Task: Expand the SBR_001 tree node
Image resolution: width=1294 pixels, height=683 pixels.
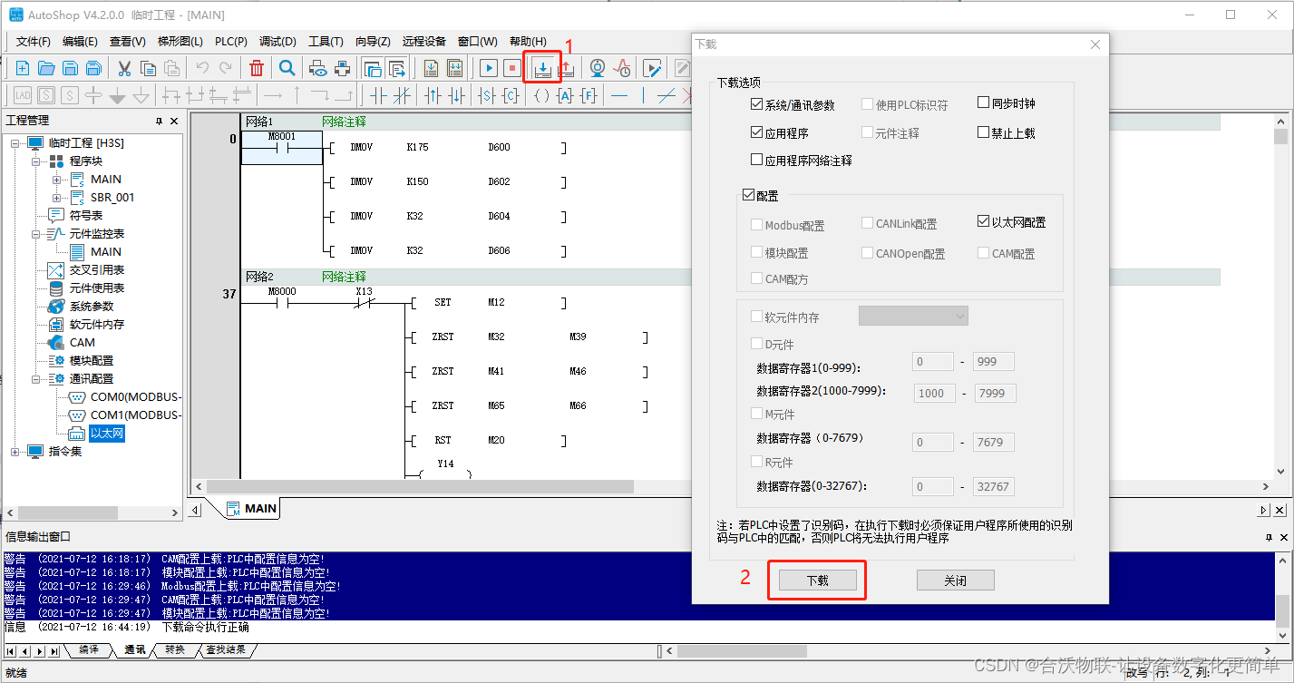Action: [57, 197]
